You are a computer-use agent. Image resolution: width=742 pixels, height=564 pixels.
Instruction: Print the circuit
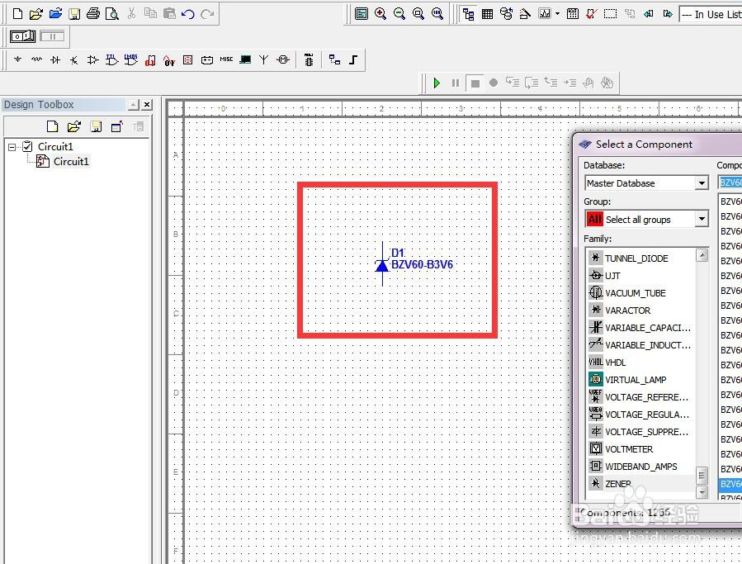[93, 14]
